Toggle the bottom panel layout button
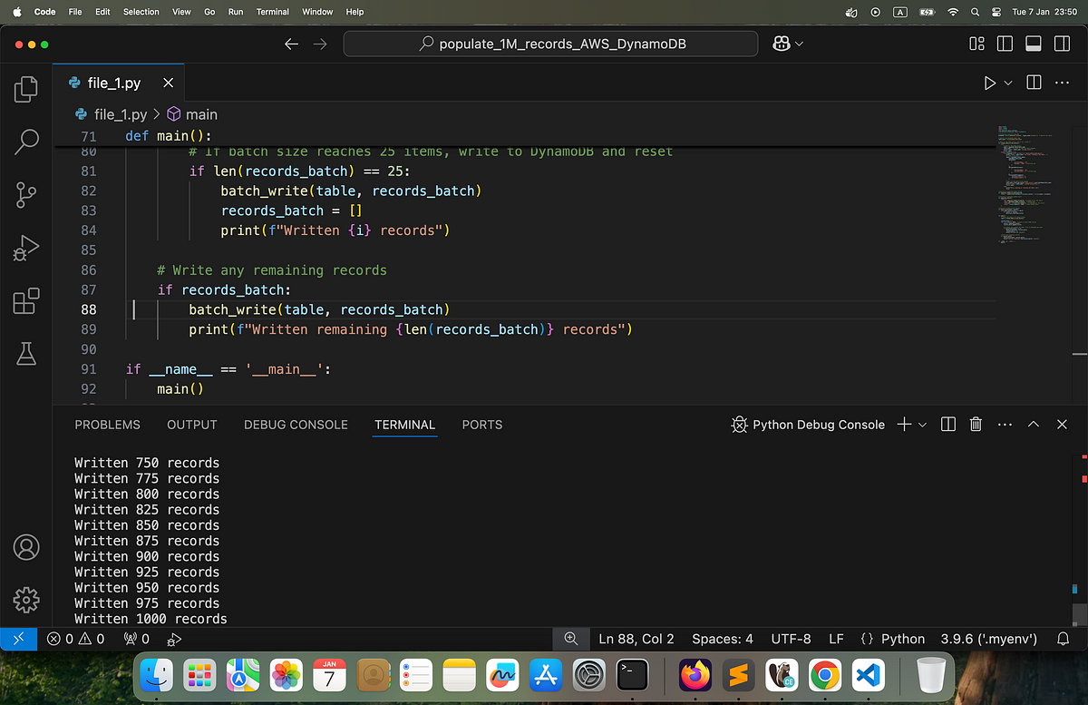The image size is (1088, 705). (x=1033, y=44)
